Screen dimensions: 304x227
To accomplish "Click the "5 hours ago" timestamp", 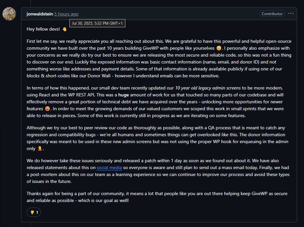I will [66, 14].
